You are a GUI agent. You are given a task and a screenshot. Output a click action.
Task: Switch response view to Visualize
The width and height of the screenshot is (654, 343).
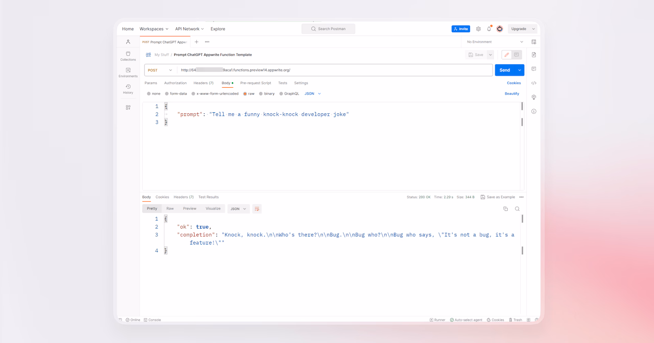(x=213, y=209)
